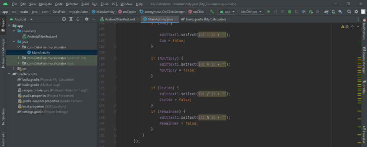The height and width of the screenshot is (147, 367).
Task: Click the 35 warnings indicator in editor
Action: click(345, 27)
